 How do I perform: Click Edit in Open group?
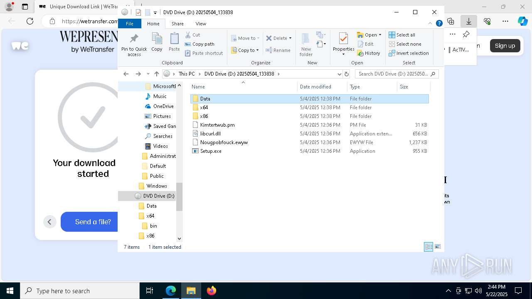click(x=365, y=44)
